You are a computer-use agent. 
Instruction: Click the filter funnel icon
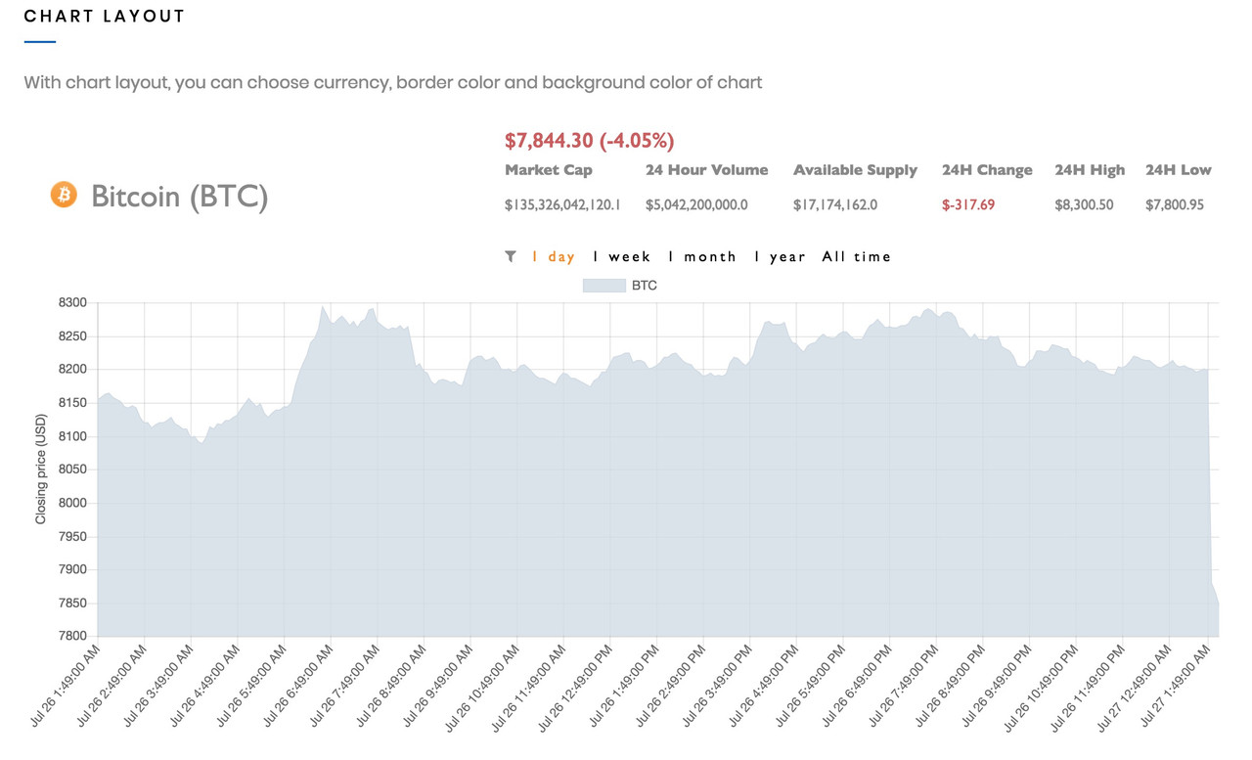click(x=511, y=256)
